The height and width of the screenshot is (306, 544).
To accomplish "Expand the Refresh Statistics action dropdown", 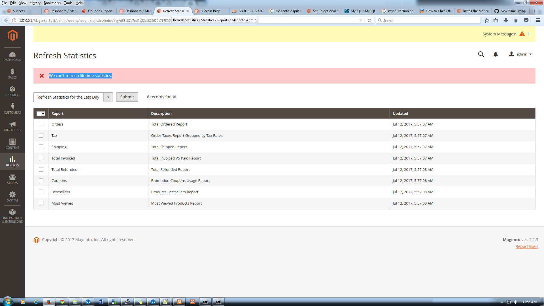I will [x=108, y=97].
